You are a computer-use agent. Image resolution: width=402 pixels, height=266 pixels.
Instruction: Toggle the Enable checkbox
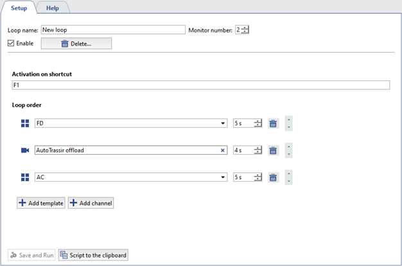coord(11,44)
